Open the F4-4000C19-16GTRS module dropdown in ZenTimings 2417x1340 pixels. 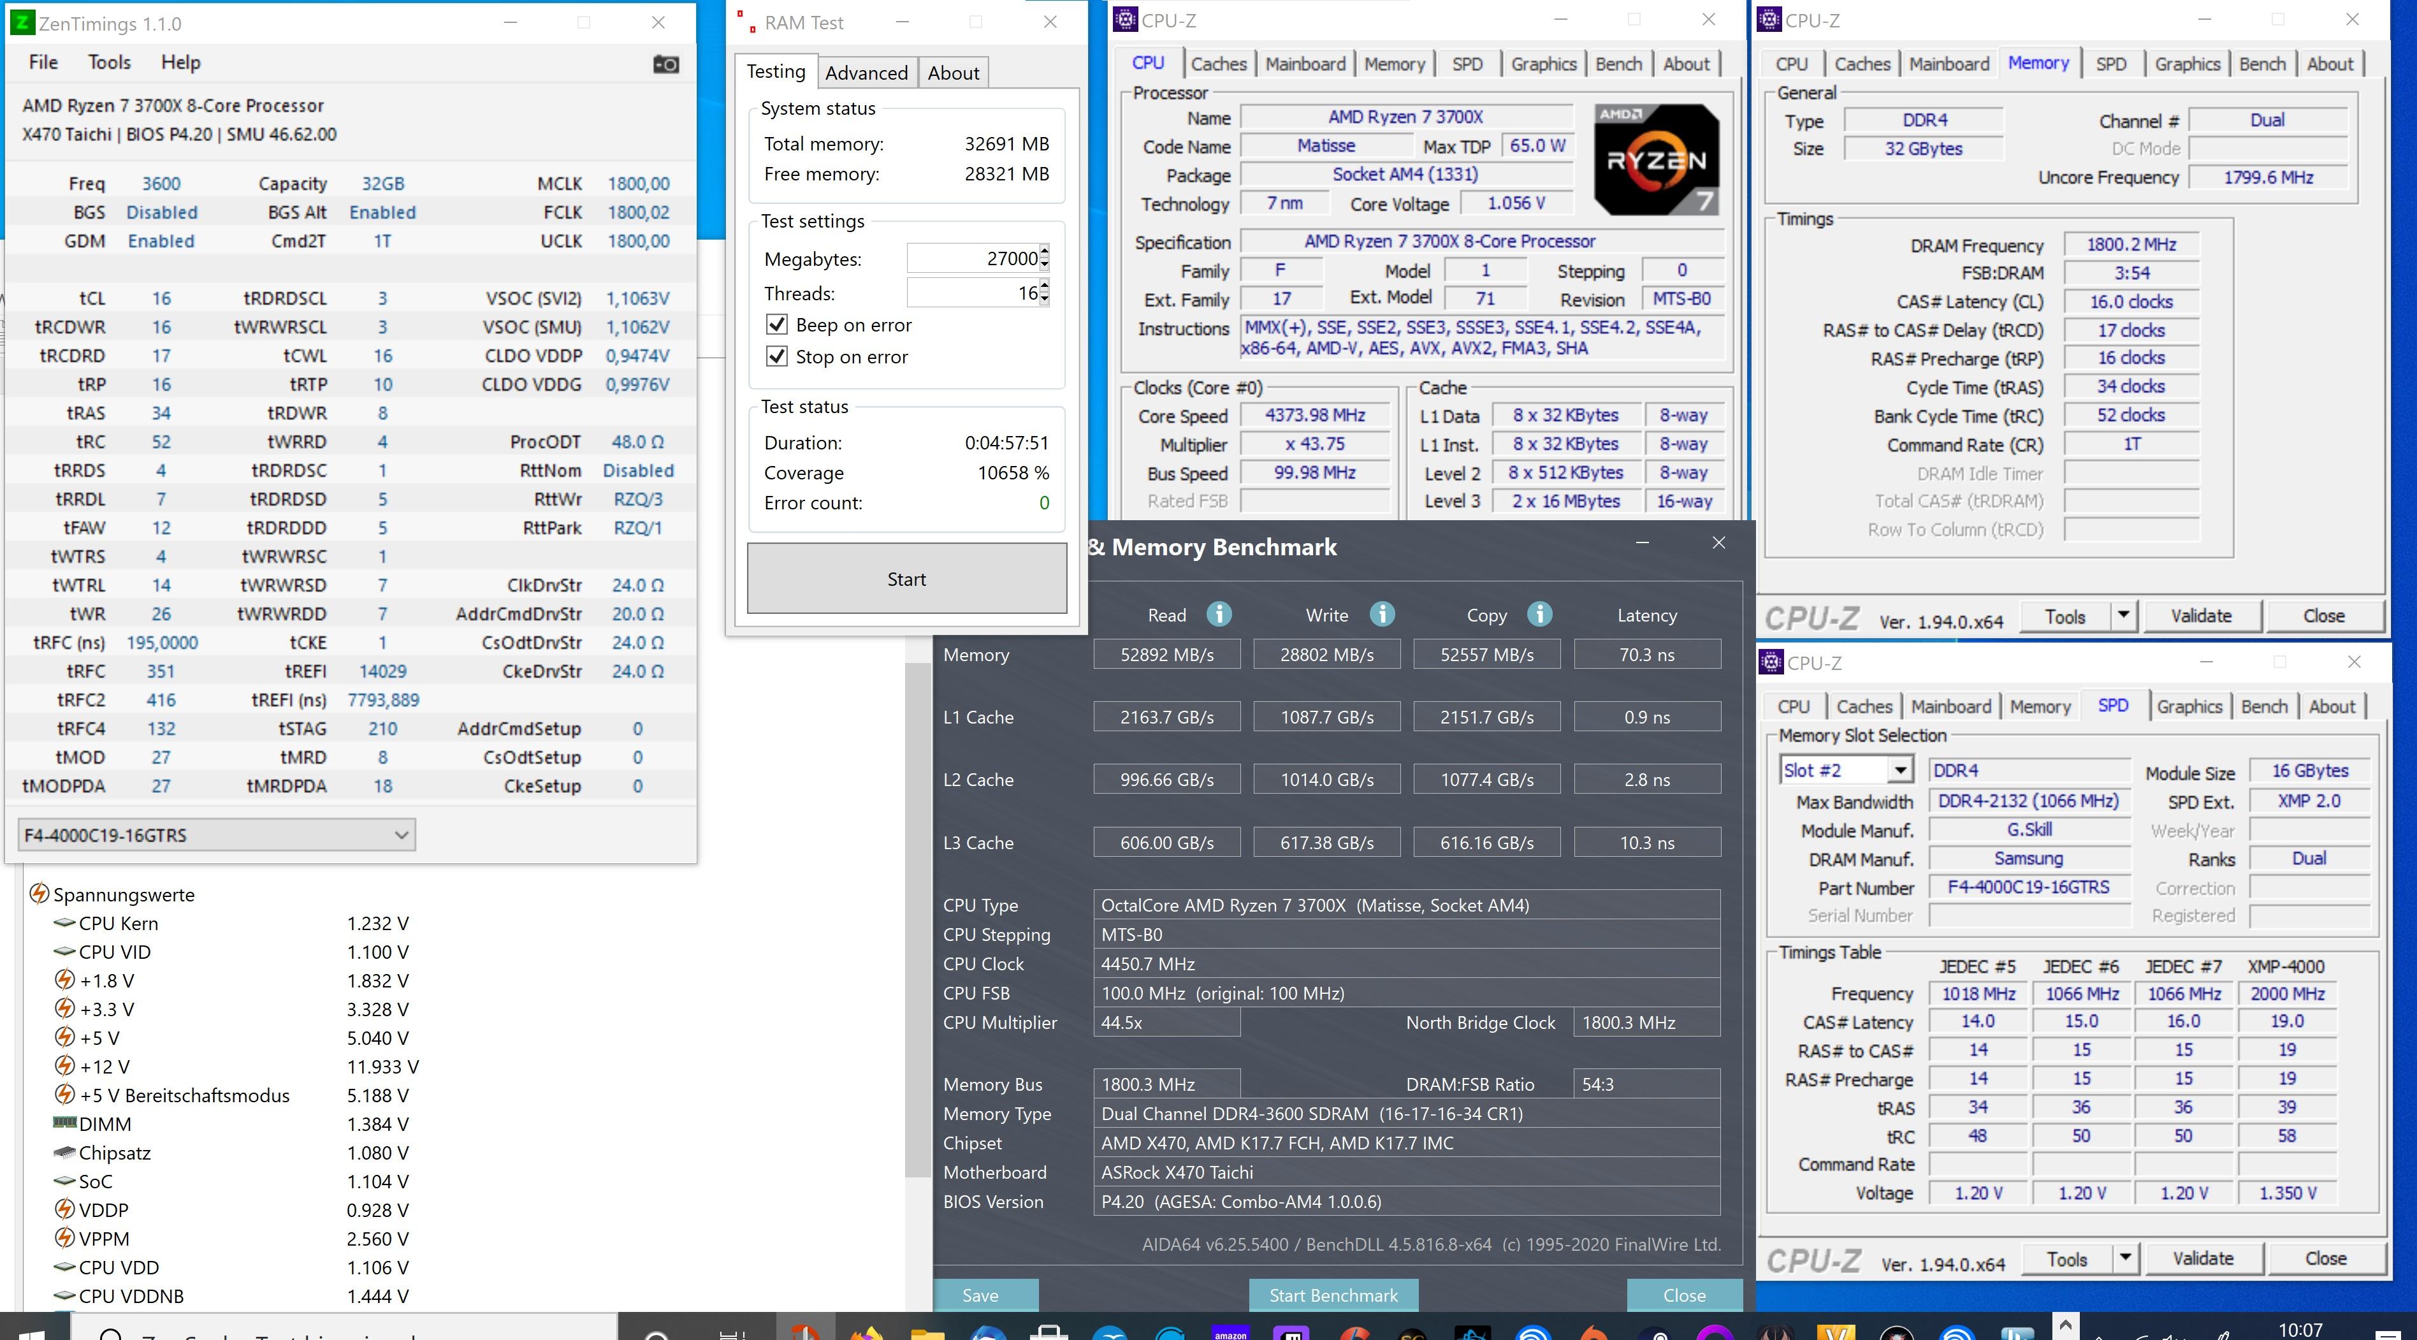[216, 834]
